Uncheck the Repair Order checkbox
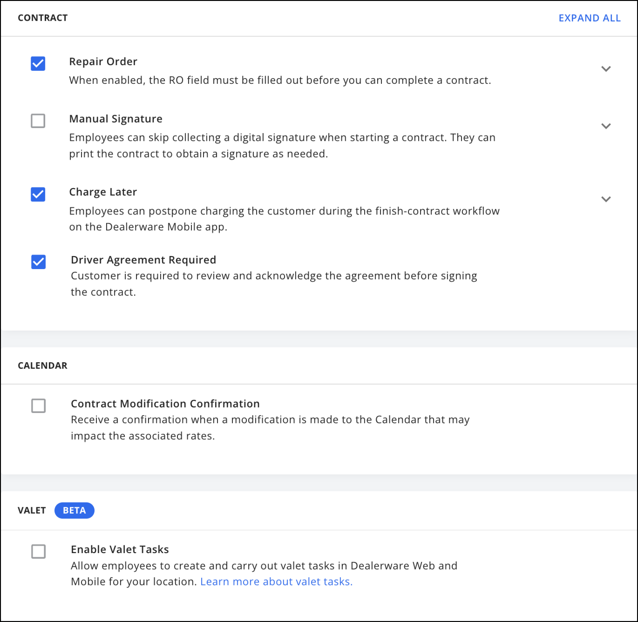The image size is (638, 622). click(38, 63)
